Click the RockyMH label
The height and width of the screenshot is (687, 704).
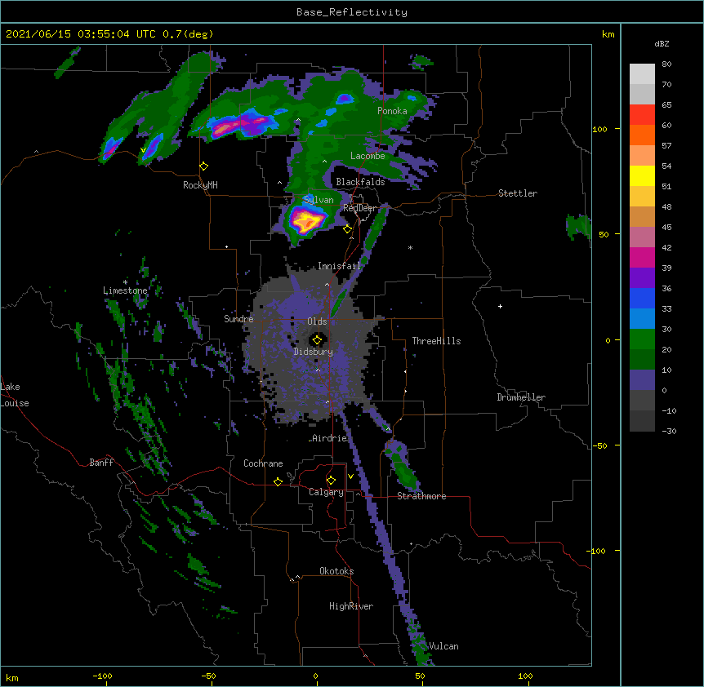[200, 185]
